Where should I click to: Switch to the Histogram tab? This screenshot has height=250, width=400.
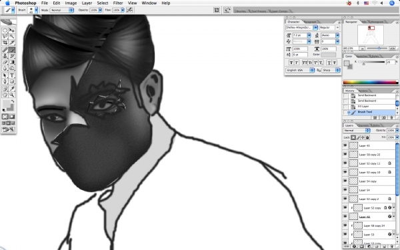(x=377, y=22)
